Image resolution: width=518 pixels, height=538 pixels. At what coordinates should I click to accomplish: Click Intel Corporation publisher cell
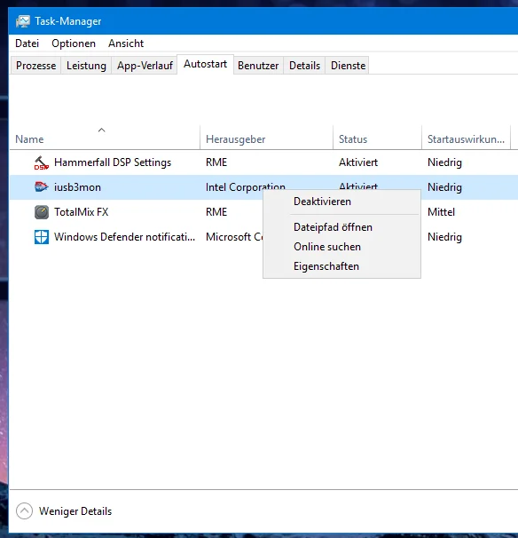246,187
